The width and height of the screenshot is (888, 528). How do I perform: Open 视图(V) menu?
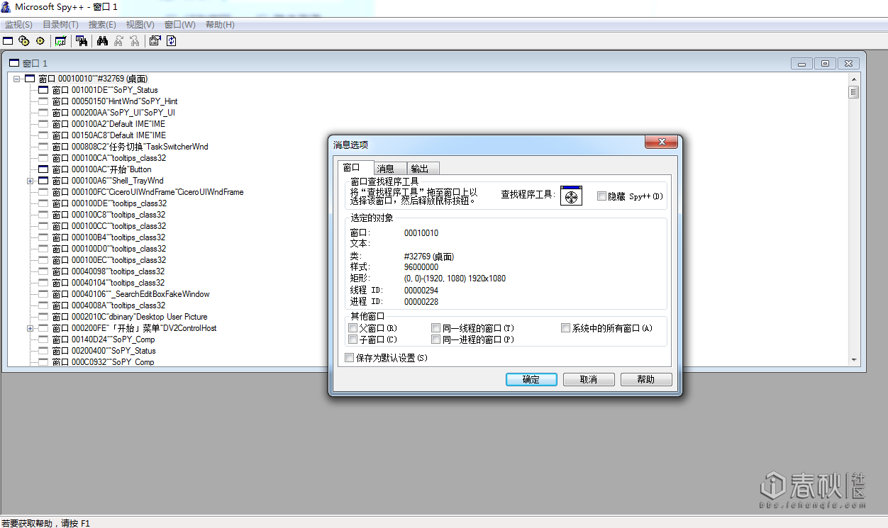click(x=140, y=25)
